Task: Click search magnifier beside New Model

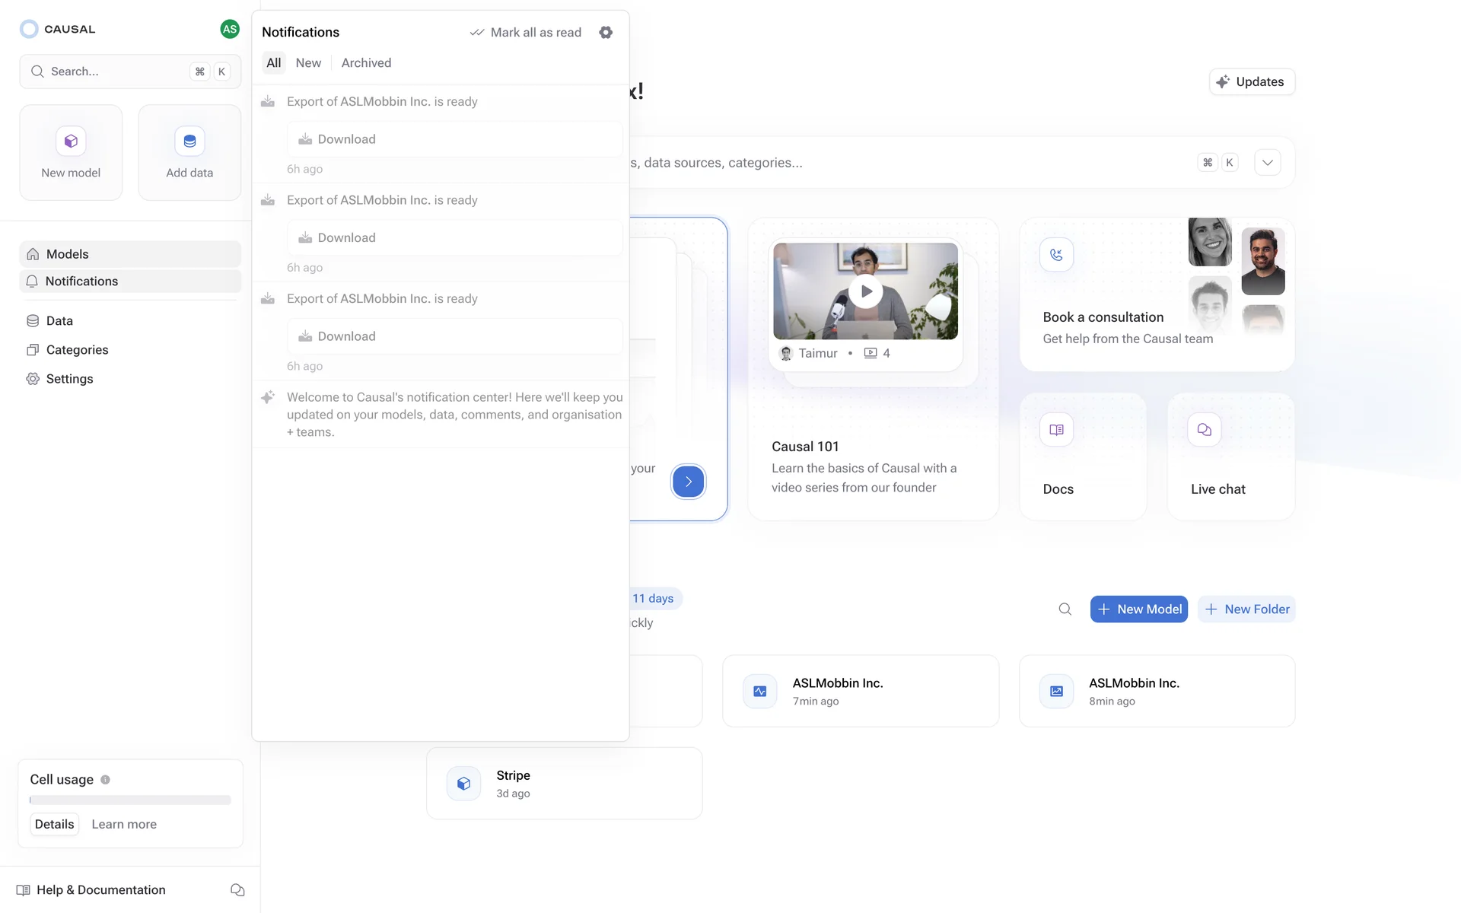Action: pos(1065,609)
